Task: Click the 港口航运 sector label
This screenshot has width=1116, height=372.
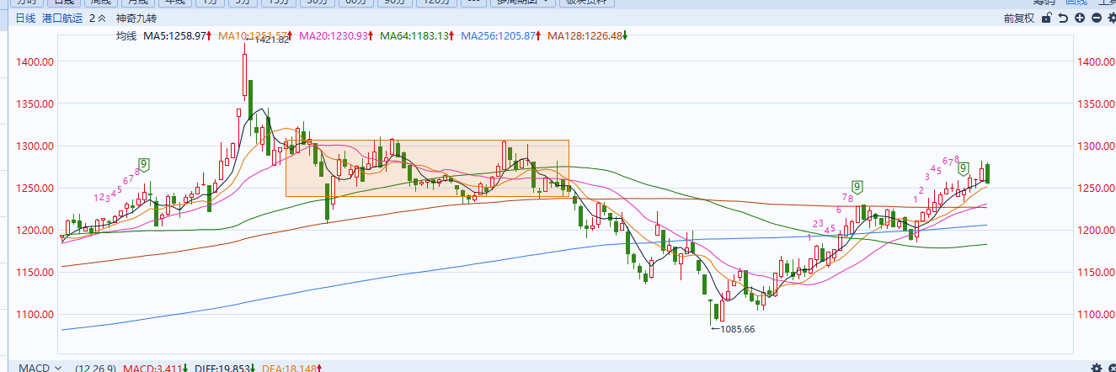Action: click(x=62, y=18)
